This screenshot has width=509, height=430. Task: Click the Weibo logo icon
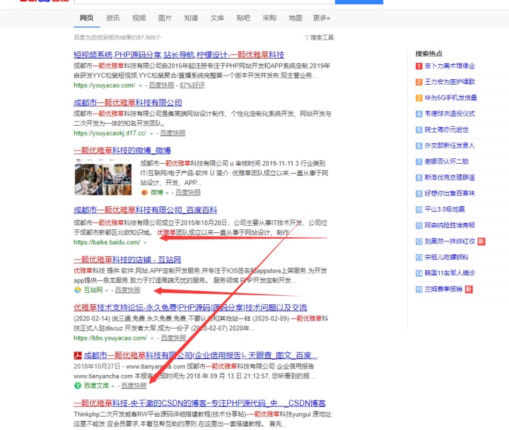pos(144,193)
